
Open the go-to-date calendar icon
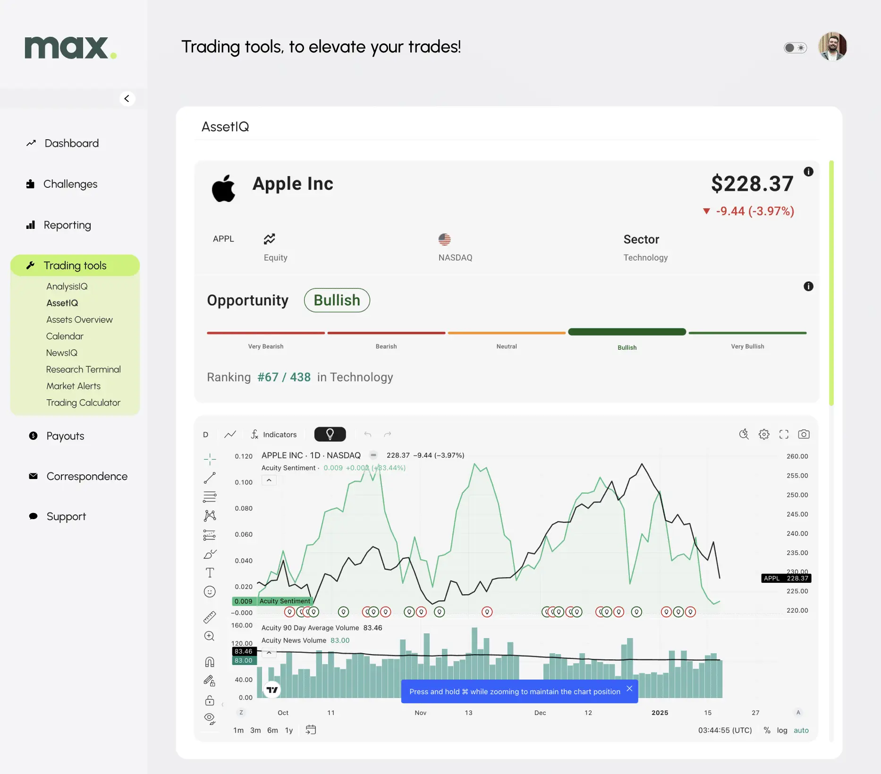[311, 730]
